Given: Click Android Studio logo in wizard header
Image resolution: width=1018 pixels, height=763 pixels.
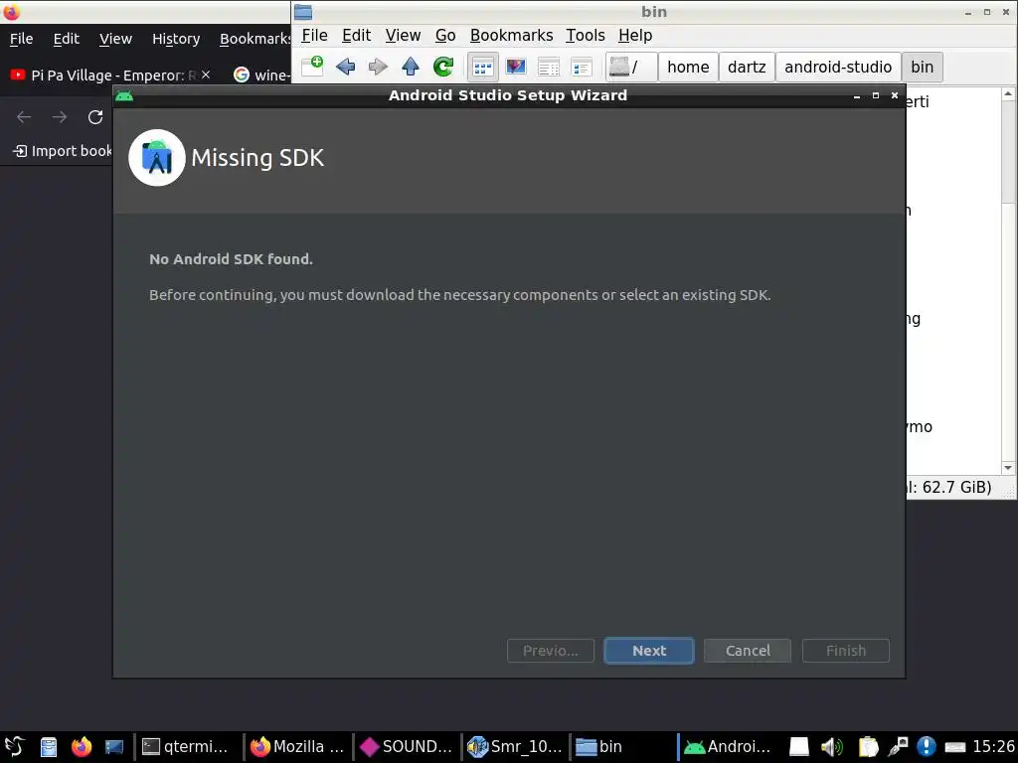Looking at the screenshot, I should (157, 158).
